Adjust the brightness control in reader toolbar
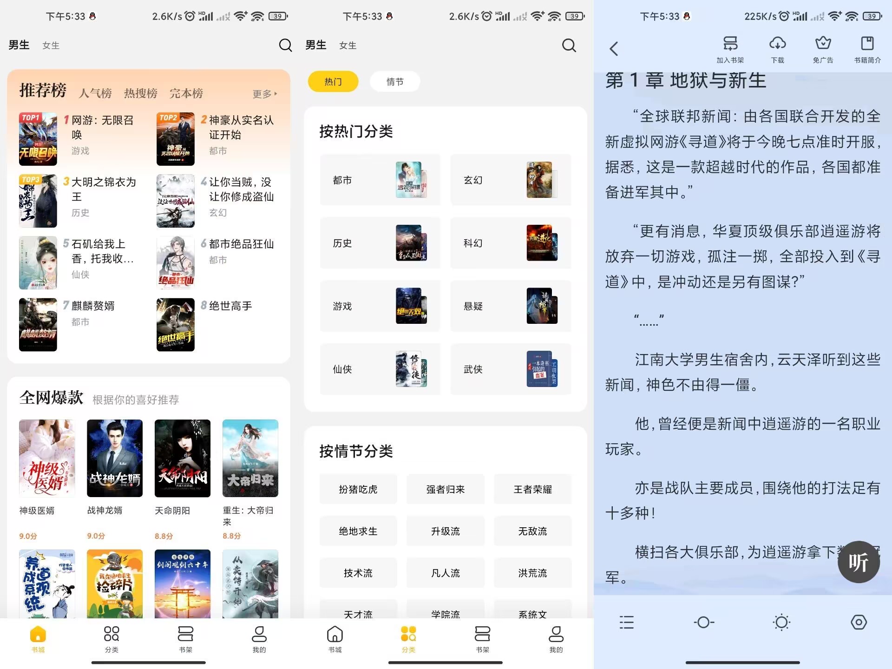Image resolution: width=892 pixels, height=669 pixels. (782, 623)
